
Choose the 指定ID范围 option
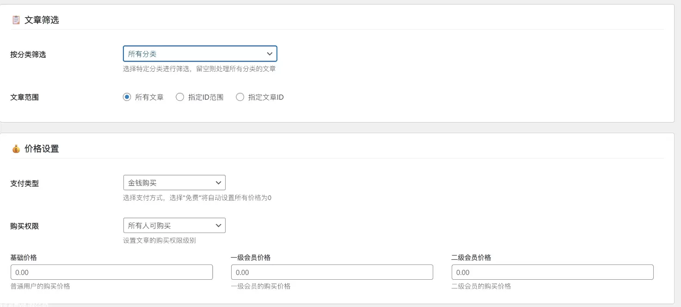pos(180,97)
